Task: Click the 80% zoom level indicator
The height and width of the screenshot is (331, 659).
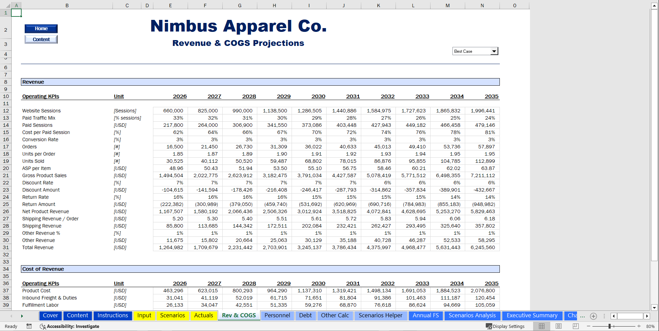Action: (x=650, y=326)
